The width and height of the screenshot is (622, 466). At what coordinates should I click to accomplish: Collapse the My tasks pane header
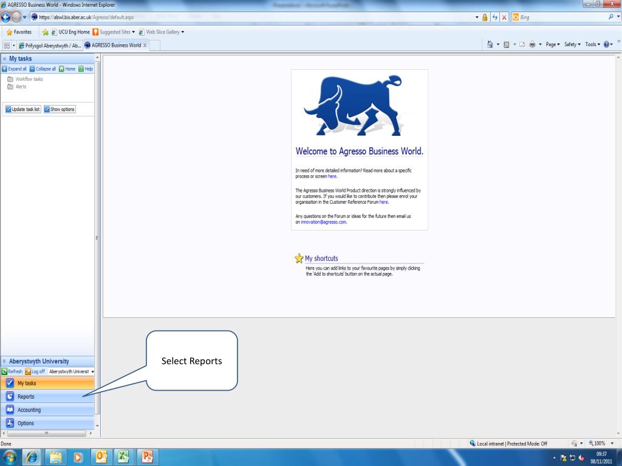(4, 59)
